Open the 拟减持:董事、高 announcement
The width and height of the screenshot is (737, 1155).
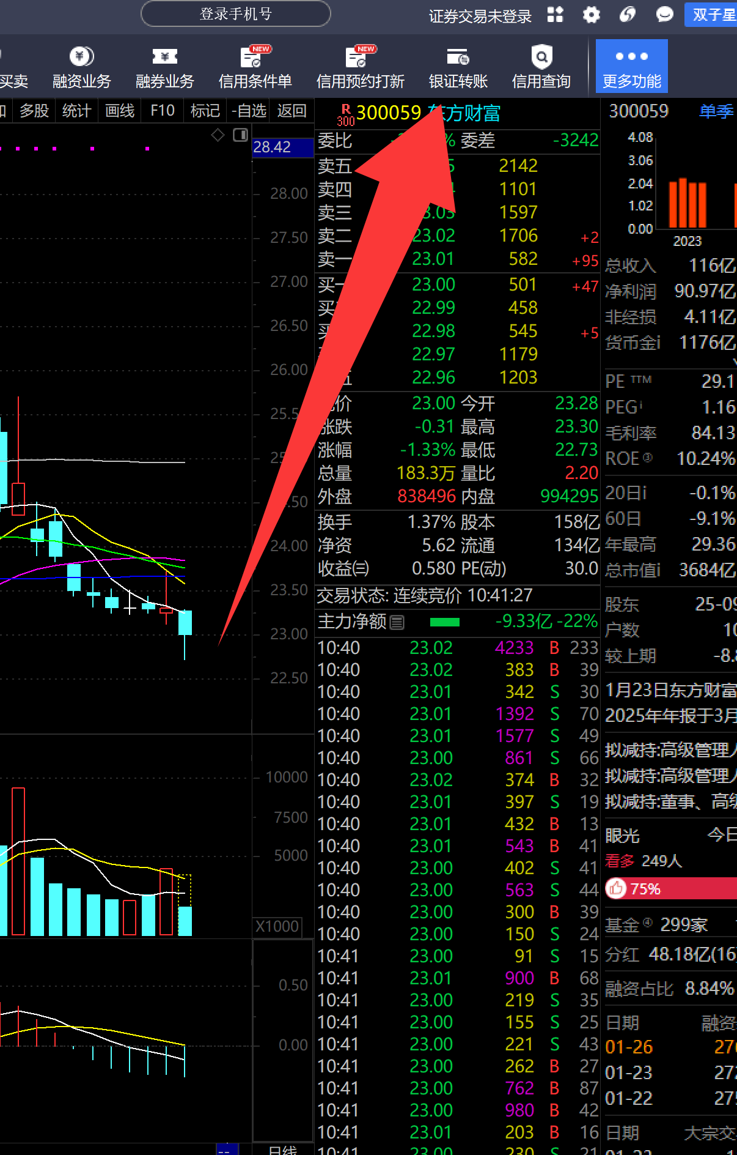(670, 801)
